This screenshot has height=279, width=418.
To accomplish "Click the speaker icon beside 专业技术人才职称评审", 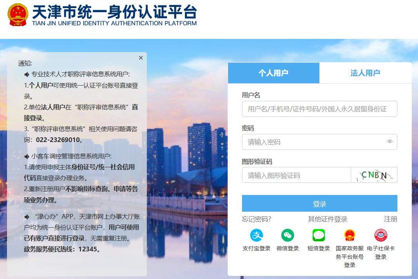I will point(27,74).
